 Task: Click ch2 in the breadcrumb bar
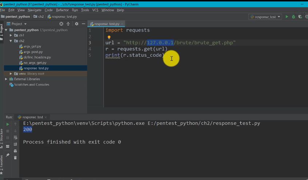(41, 17)
